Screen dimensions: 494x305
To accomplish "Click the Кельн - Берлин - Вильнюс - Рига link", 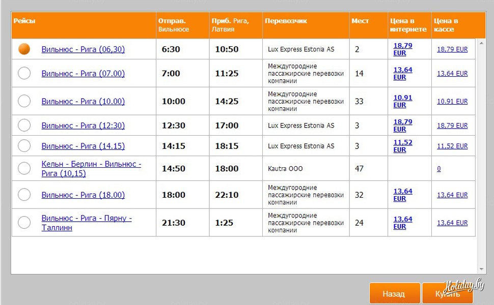I will [x=91, y=169].
